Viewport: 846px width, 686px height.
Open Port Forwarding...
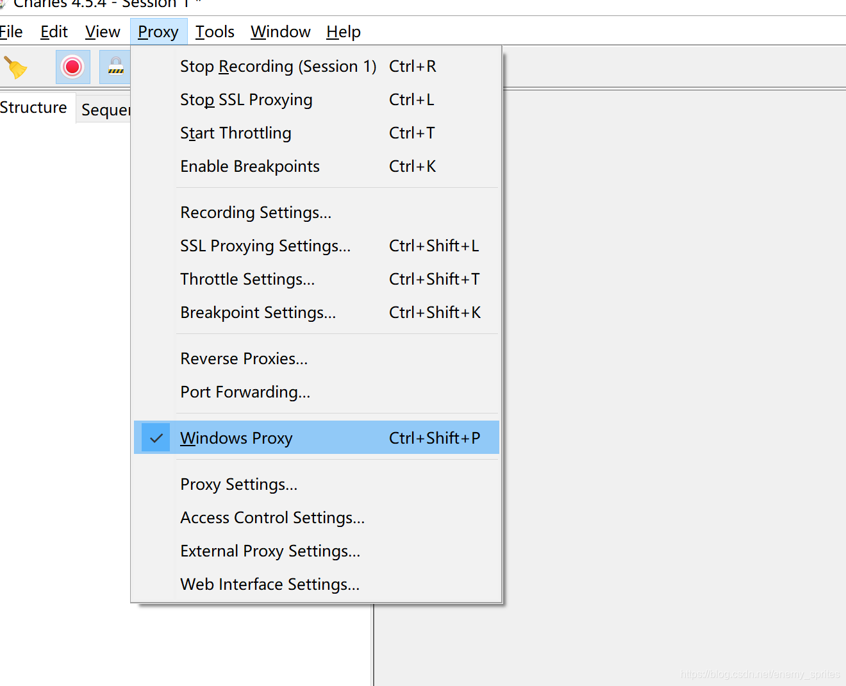click(x=317, y=392)
